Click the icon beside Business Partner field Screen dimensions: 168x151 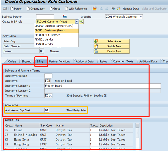(65, 17)
